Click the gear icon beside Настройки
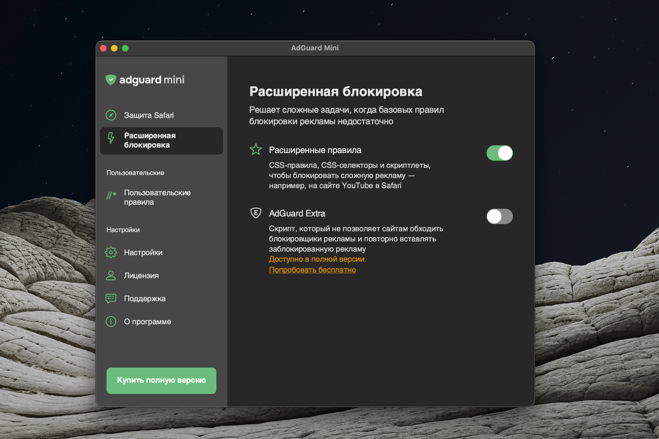The image size is (659, 439). point(111,252)
